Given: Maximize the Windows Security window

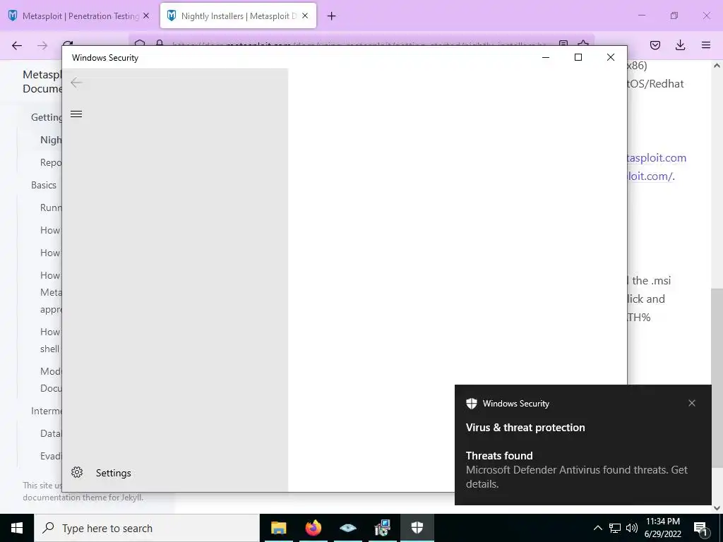Looking at the screenshot, I should (578, 57).
